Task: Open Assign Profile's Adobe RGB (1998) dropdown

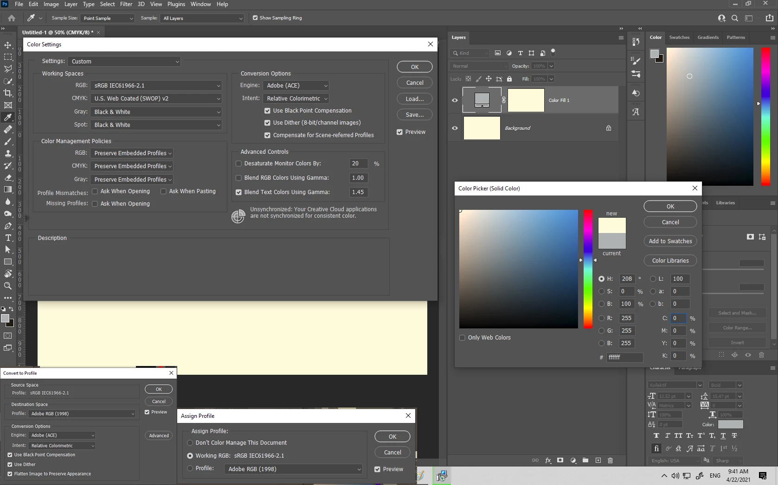Action: pos(294,469)
